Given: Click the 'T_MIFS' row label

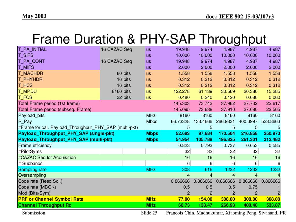Looking at the screenshot, I should pyautogui.click(x=26, y=68).
